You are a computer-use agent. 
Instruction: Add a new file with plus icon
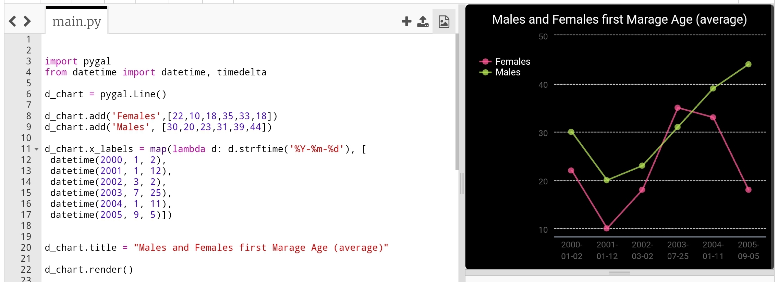pyautogui.click(x=406, y=21)
